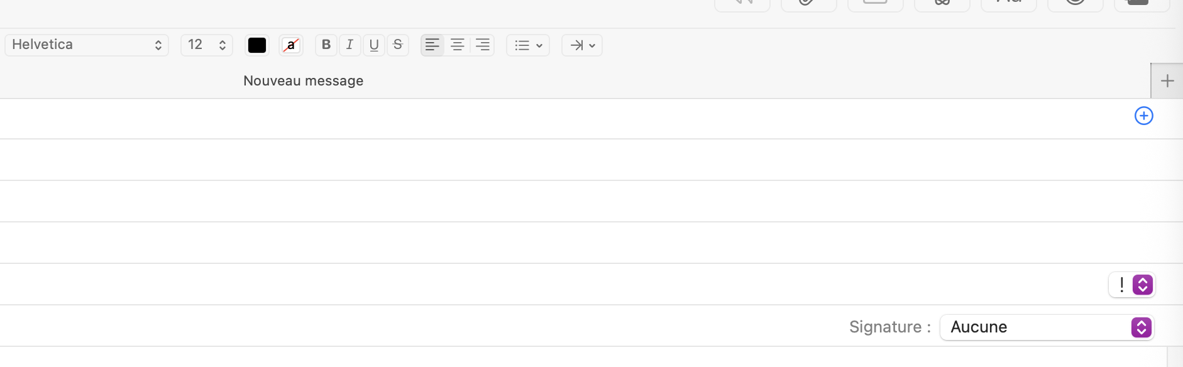This screenshot has height=367, width=1183.
Task: Open the bullet list style menu
Action: tap(528, 45)
